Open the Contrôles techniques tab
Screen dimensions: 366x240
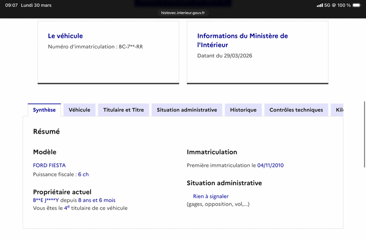pos(296,110)
